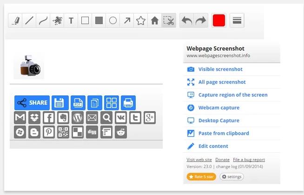304x195 pixels.
Task: Select the empty rectangle tool
Action: [85, 20]
